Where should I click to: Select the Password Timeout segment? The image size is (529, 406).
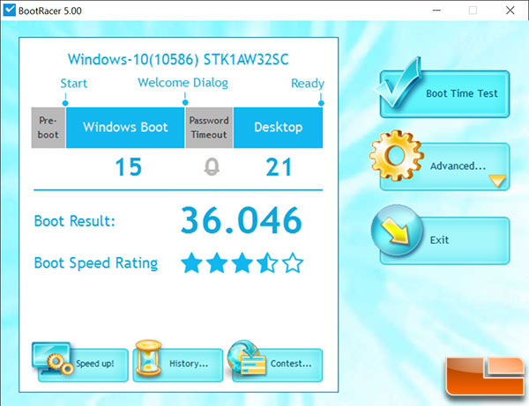click(209, 128)
